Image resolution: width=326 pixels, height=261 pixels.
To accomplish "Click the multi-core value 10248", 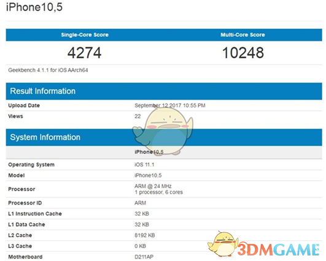I will pyautogui.click(x=243, y=53).
